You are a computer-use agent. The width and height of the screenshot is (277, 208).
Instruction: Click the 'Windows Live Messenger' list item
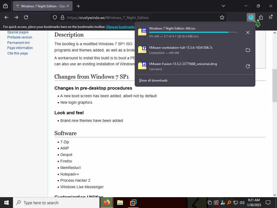tap(82, 187)
